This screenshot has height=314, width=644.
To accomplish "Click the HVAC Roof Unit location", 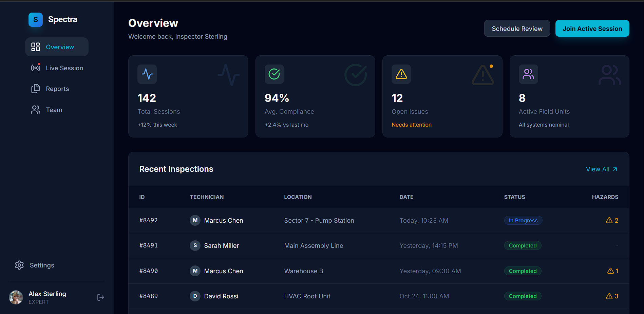I will (307, 296).
